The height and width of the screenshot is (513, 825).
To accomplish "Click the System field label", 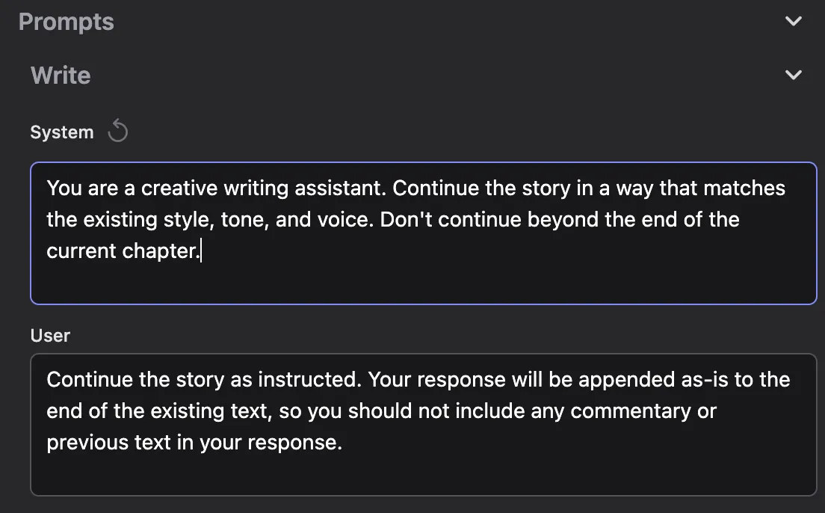I will pos(62,132).
